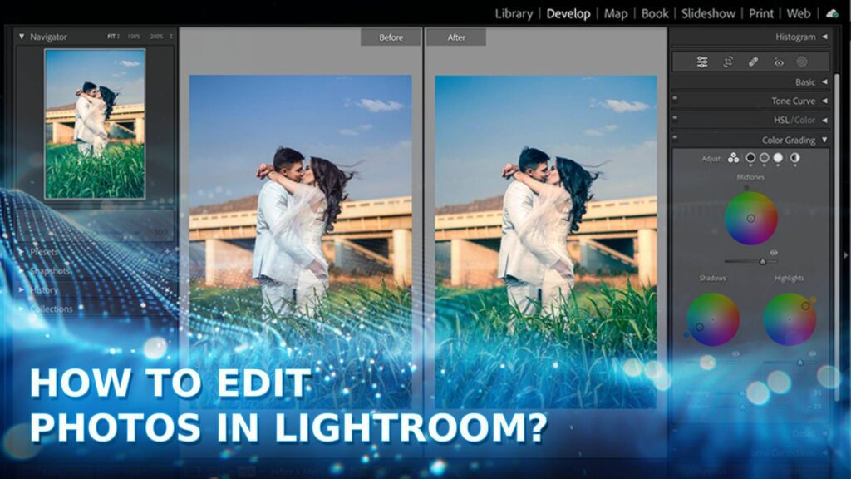
Task: Click the After photo preview
Action: (x=546, y=242)
